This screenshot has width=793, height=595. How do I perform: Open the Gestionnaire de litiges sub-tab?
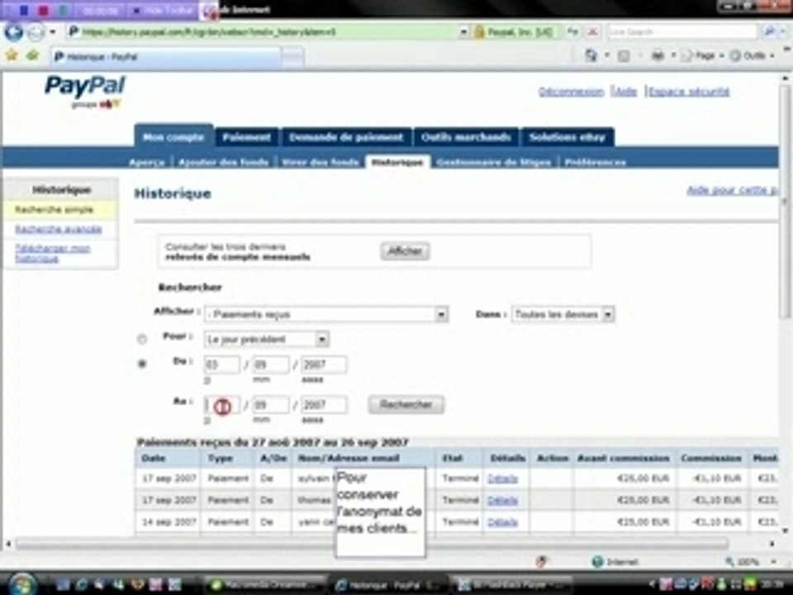[494, 163]
